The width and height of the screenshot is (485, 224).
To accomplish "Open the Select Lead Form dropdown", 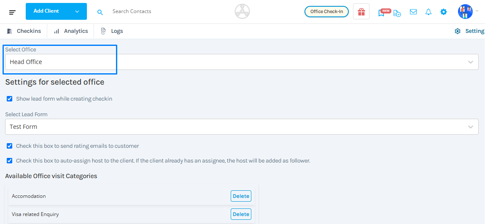I will pyautogui.click(x=242, y=127).
